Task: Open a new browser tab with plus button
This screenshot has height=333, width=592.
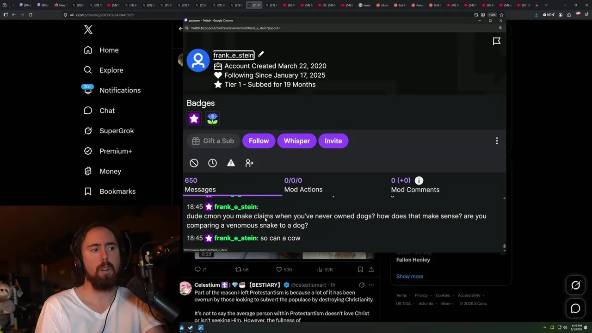Action: (x=536, y=5)
